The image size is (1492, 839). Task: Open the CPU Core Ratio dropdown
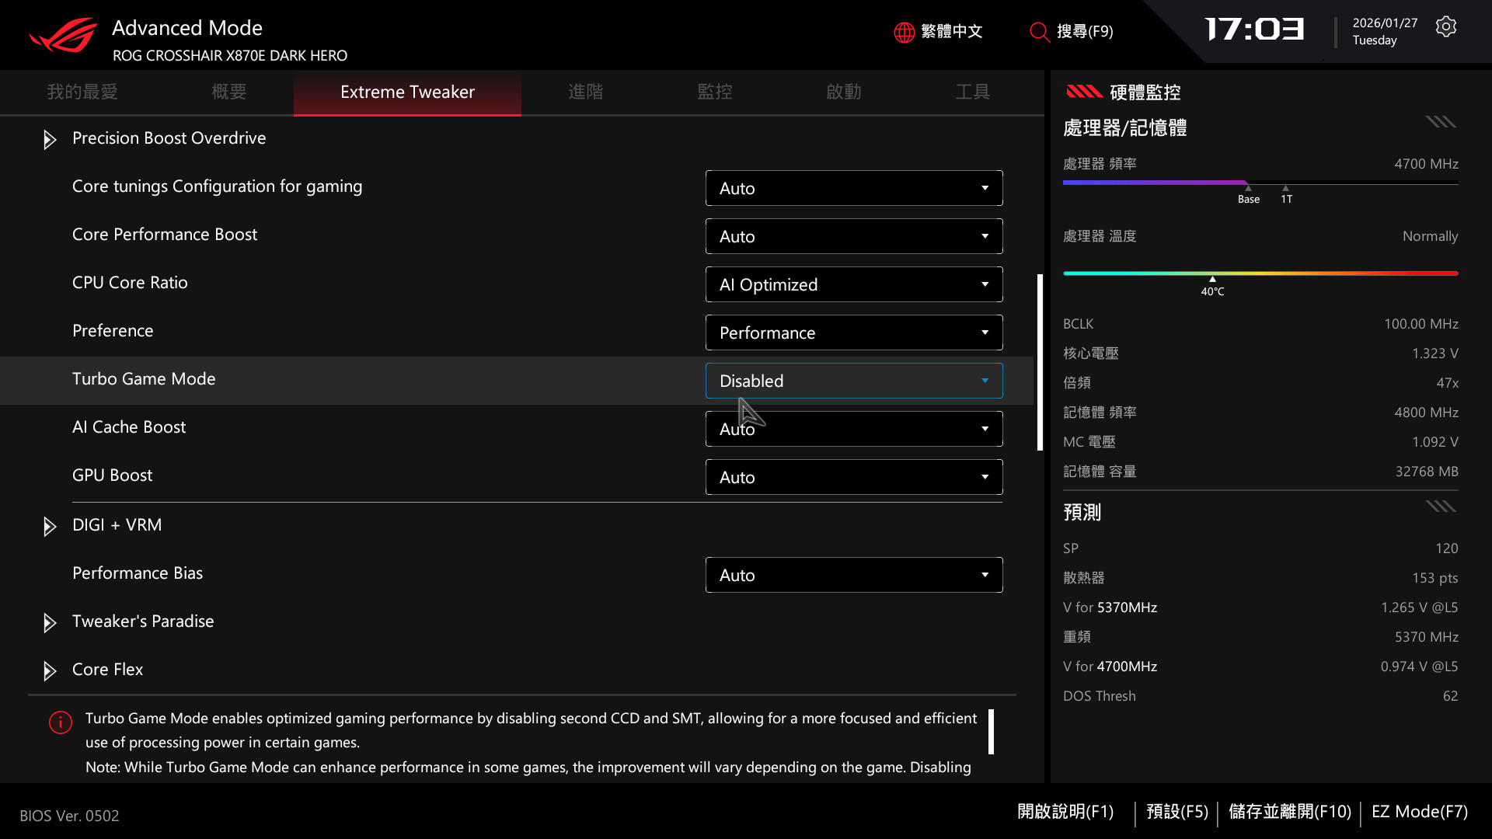tap(853, 284)
